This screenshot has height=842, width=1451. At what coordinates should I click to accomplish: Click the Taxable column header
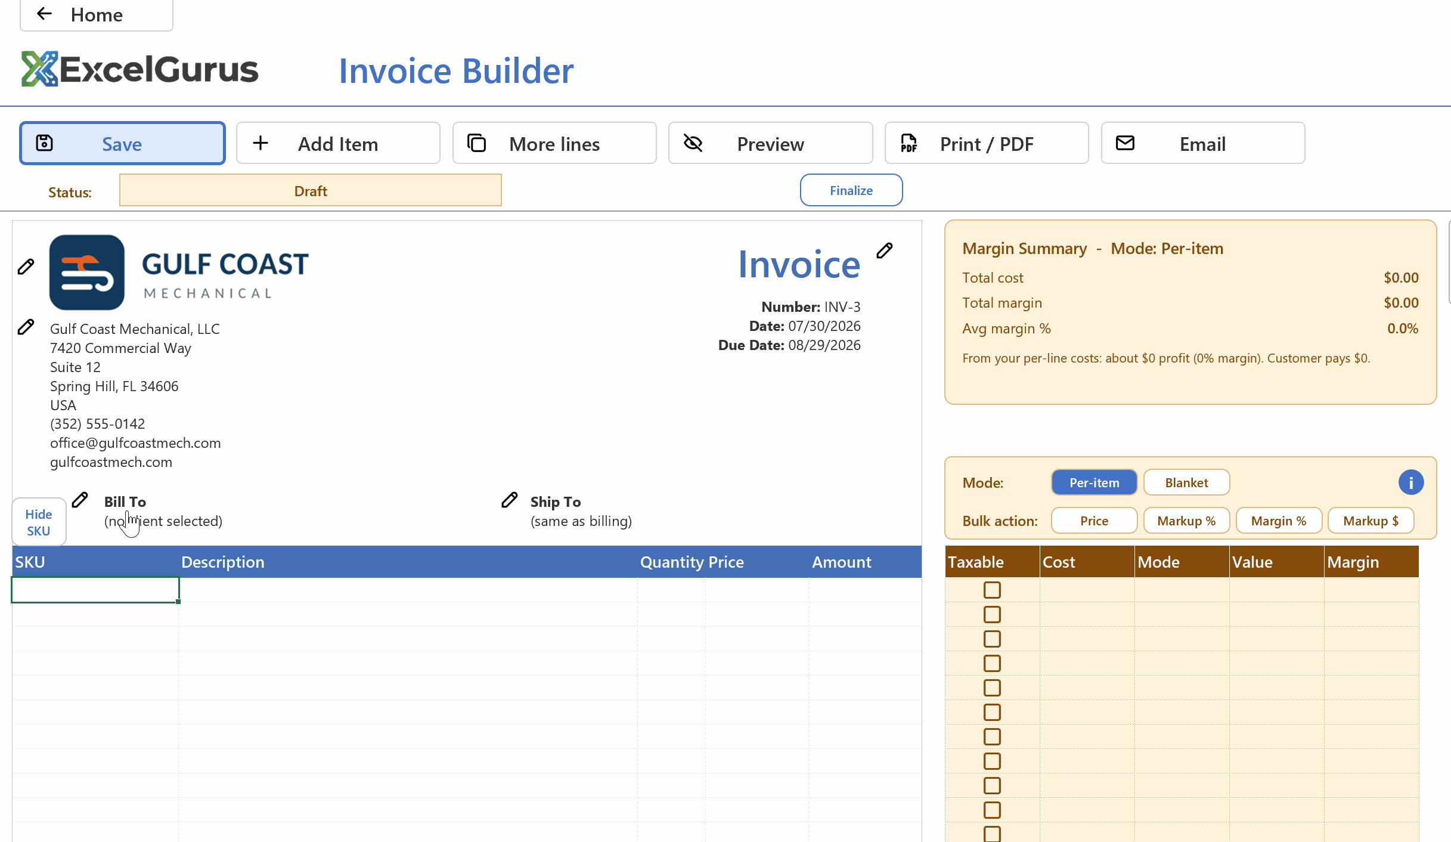(992, 562)
